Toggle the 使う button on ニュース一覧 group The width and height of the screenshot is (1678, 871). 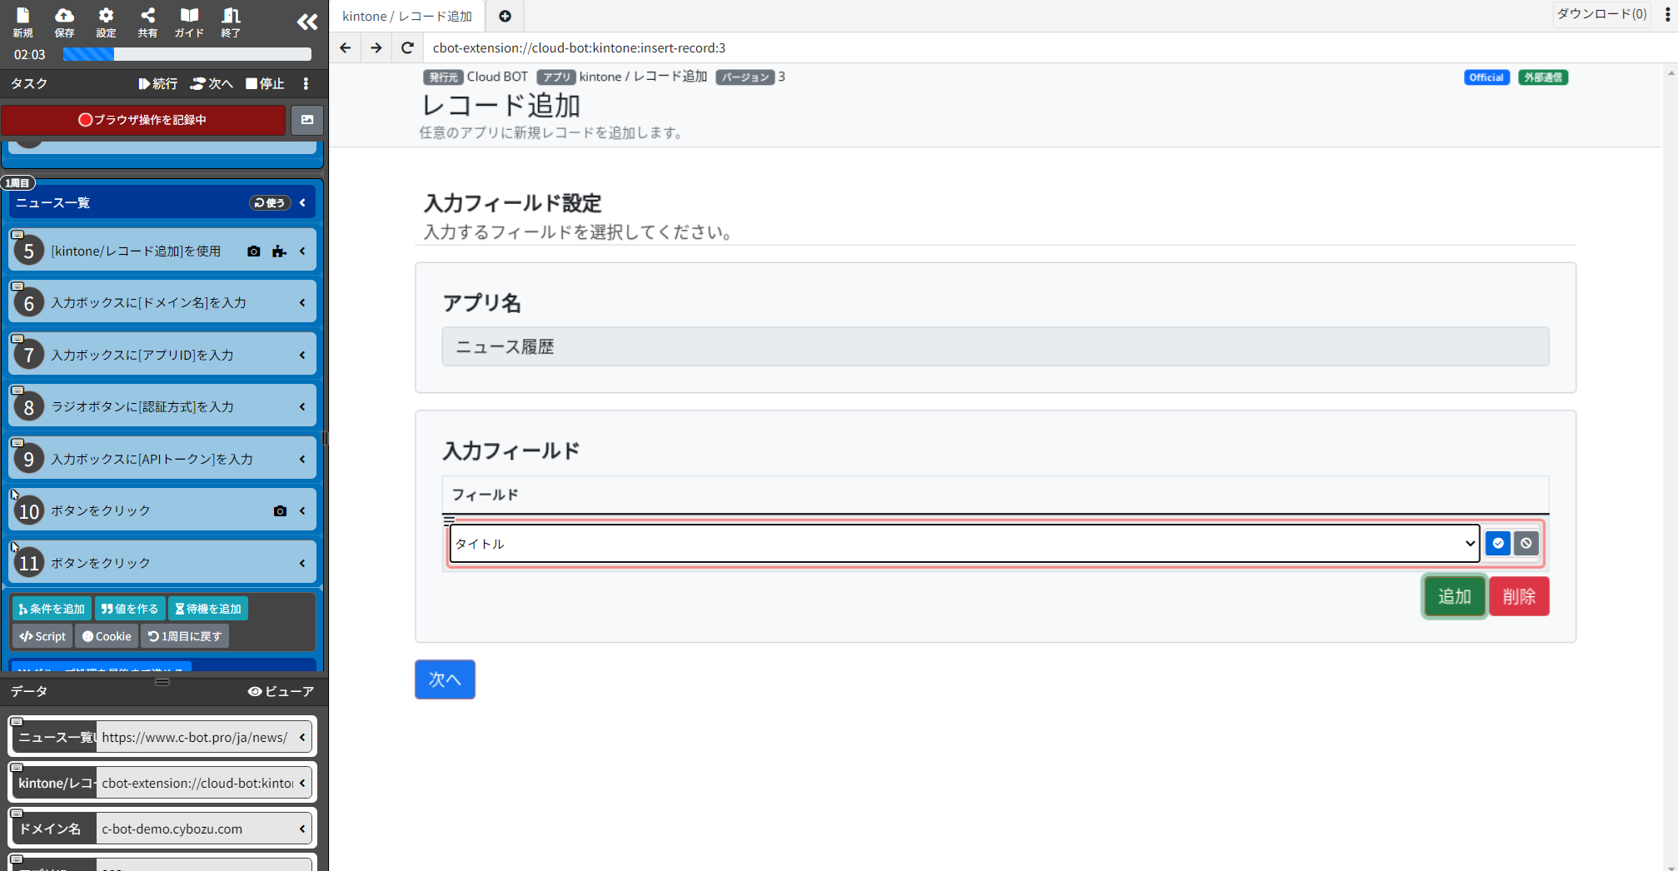coord(270,202)
